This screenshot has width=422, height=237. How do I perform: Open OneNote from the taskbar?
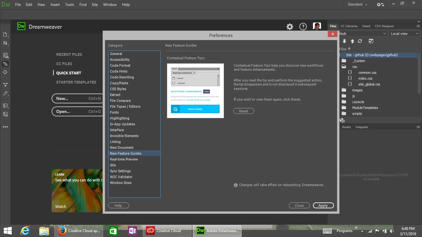tap(133, 231)
